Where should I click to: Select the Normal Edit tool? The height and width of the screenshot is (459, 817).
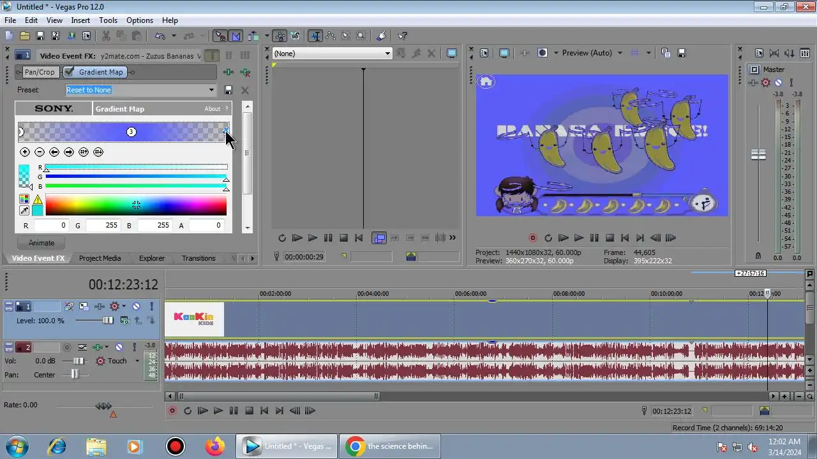click(315, 36)
